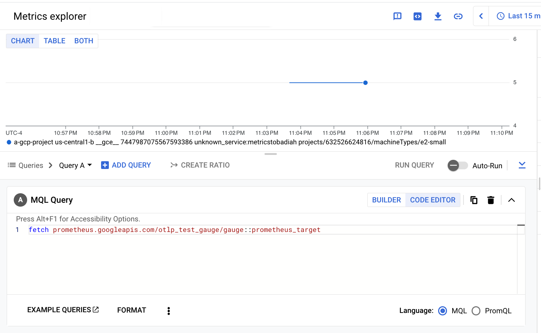Click the send feedback icon
Viewport: 541px width, 333px height.
(x=397, y=16)
